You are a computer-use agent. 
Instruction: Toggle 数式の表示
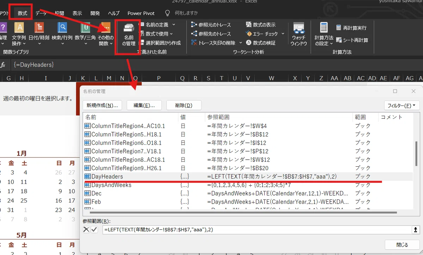point(260,25)
